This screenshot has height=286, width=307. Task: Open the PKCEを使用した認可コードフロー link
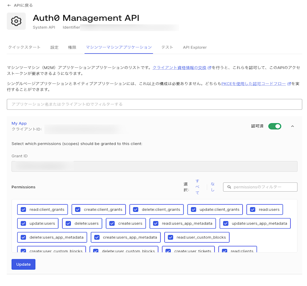[x=254, y=84]
